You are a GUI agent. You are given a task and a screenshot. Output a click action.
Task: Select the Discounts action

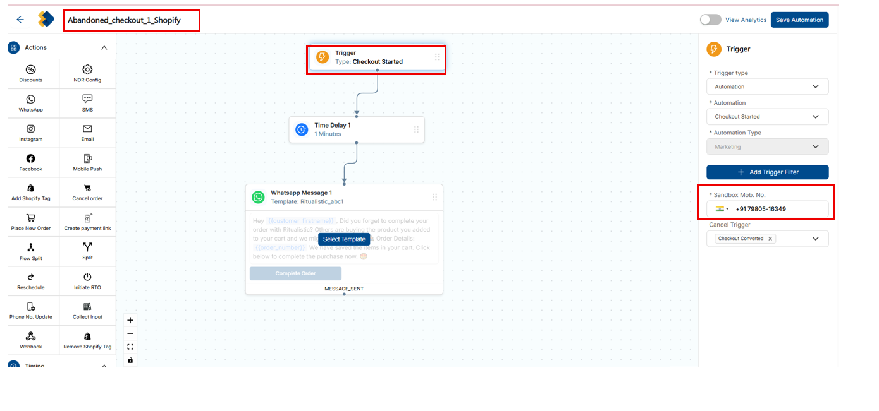point(30,74)
